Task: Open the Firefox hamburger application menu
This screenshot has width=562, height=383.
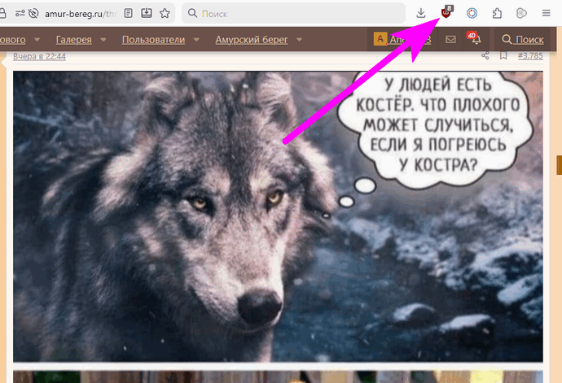Action: tap(546, 13)
